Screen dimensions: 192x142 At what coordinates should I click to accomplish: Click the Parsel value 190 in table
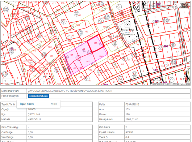tap(128, 115)
